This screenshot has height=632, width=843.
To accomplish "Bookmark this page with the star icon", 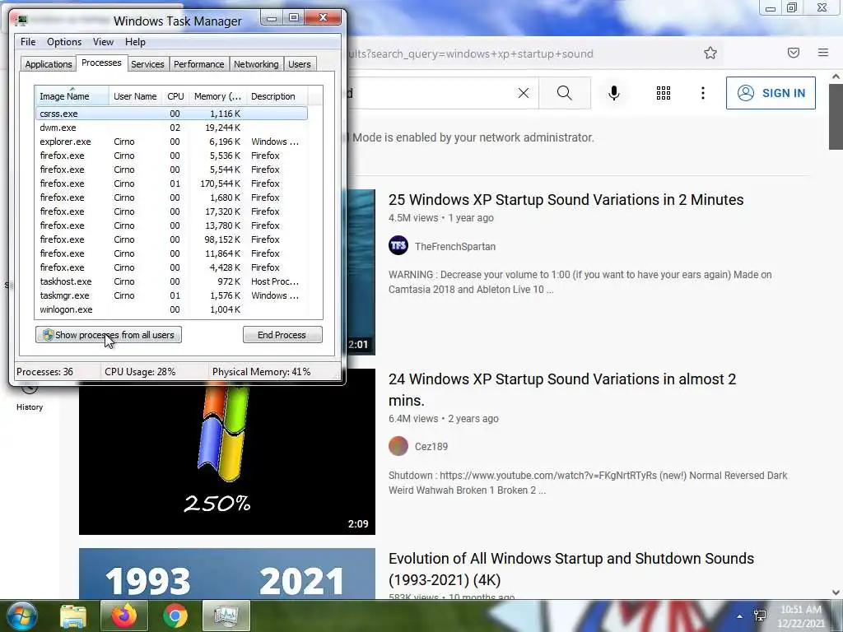I will pyautogui.click(x=710, y=53).
